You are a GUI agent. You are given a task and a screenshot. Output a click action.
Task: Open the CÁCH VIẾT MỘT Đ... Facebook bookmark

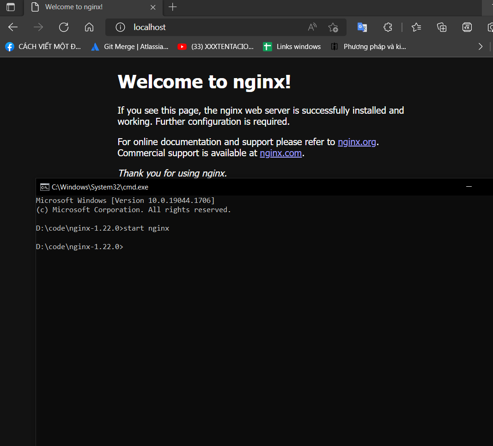pos(43,47)
